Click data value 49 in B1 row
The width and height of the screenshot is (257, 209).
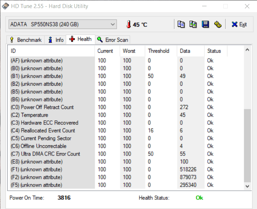(182, 76)
